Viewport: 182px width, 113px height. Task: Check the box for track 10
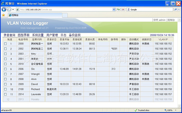[5, 89]
